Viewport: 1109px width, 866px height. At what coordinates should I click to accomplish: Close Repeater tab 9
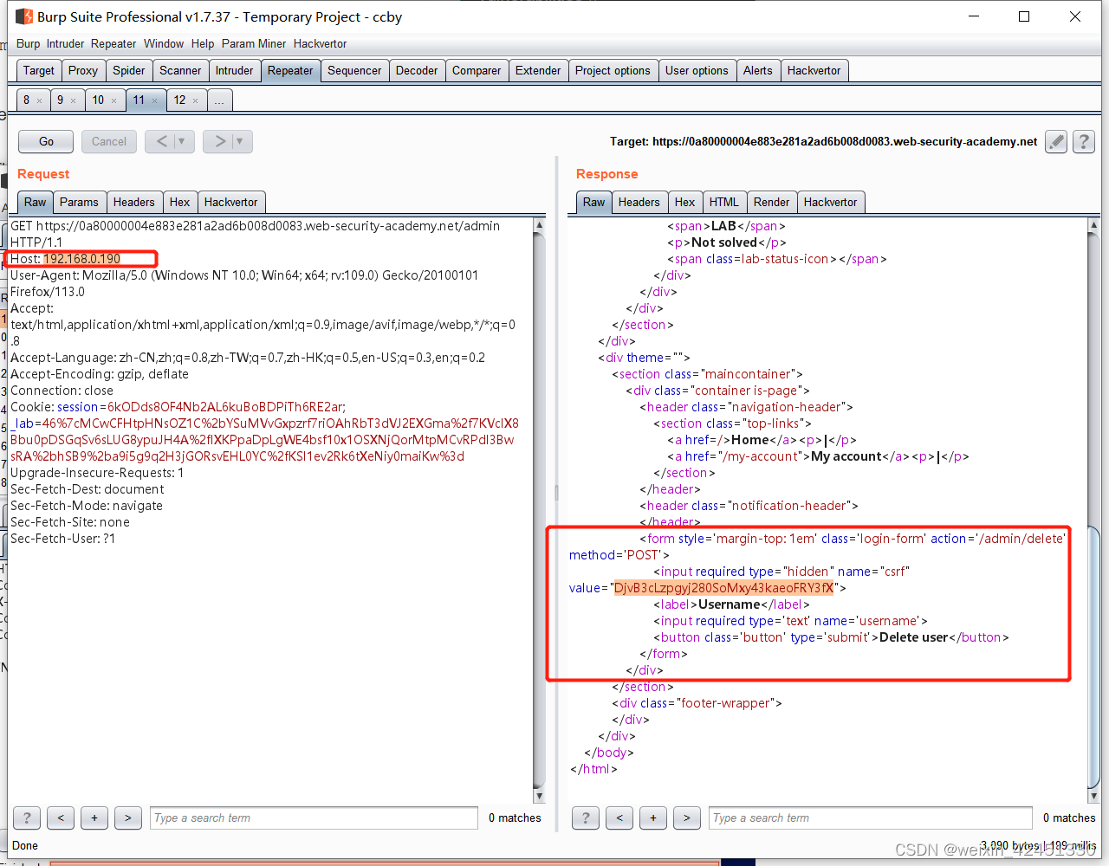click(73, 100)
